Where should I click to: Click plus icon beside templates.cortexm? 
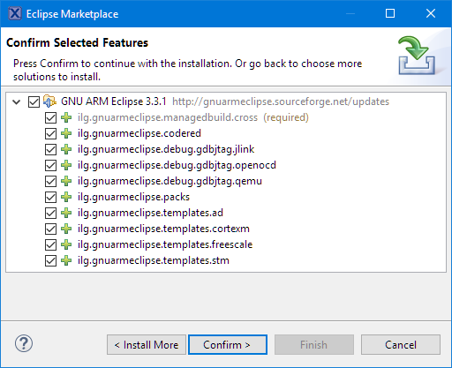[x=66, y=229]
